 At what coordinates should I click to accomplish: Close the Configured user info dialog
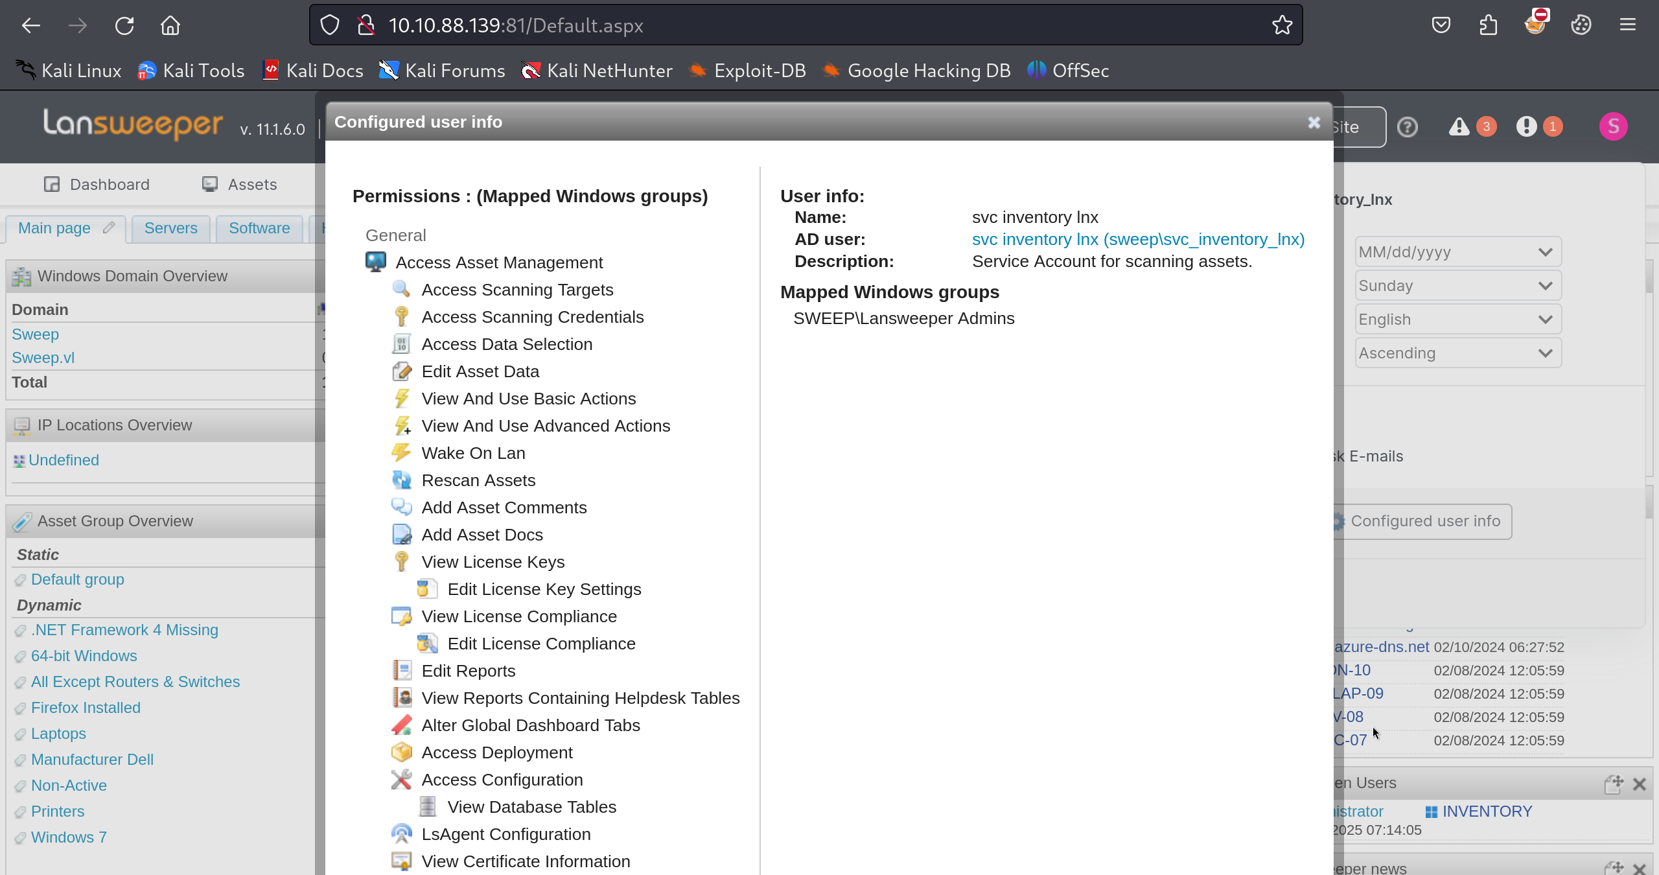pyautogui.click(x=1314, y=122)
